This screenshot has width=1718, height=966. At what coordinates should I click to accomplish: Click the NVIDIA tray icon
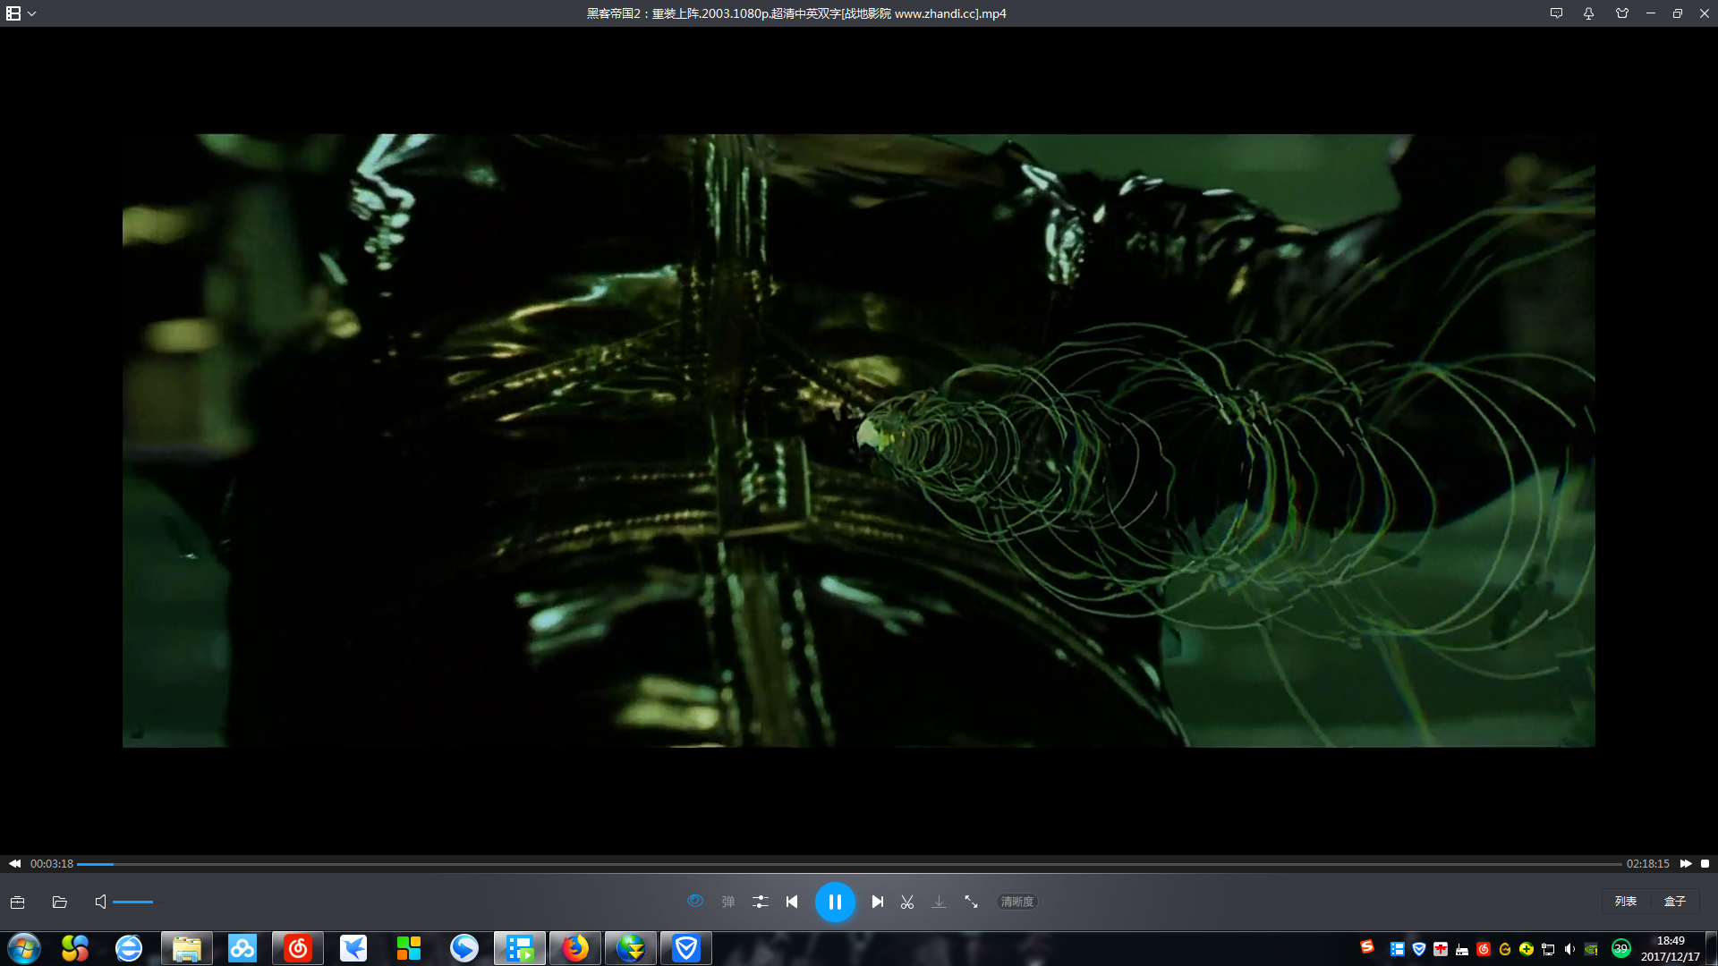[1591, 949]
